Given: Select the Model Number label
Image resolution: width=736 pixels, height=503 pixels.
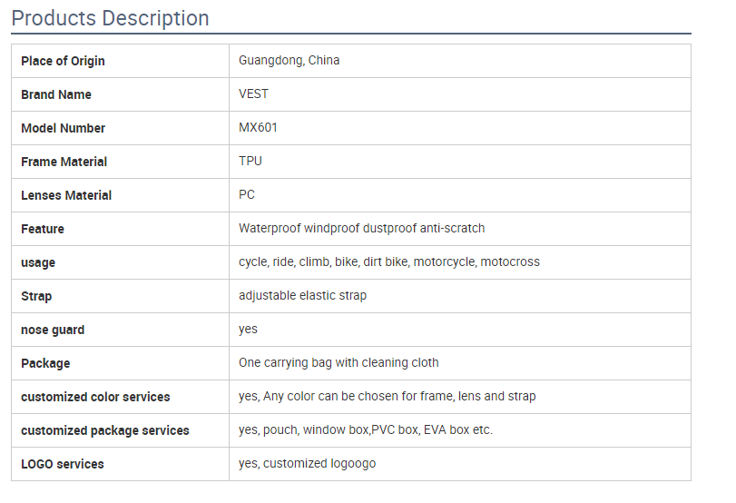Looking at the screenshot, I should coord(63,128).
